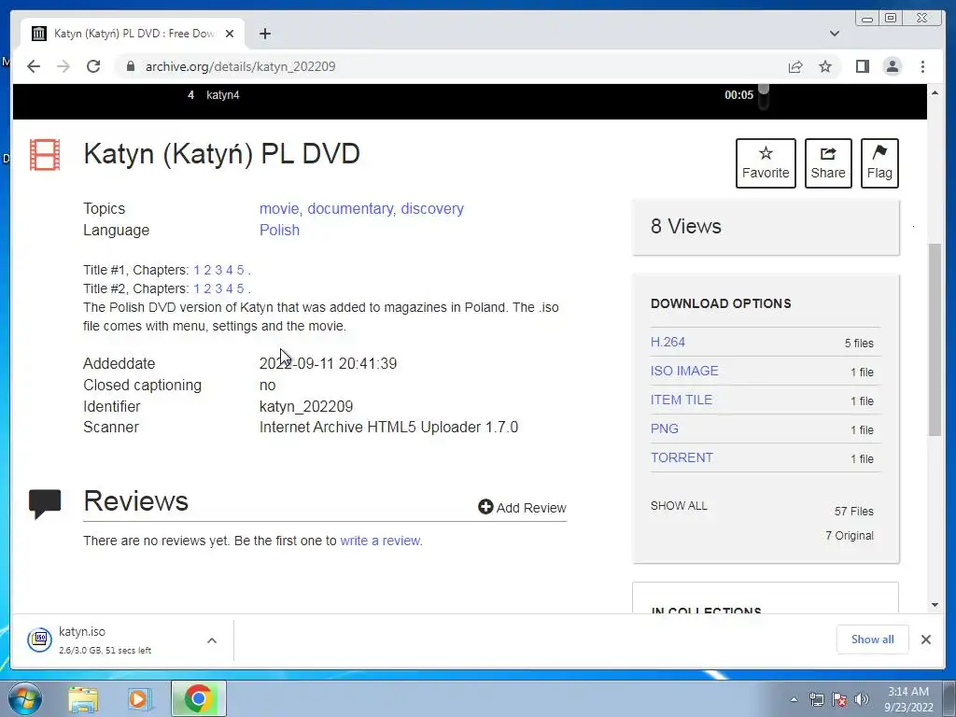
Task: Follow the write a review link
Action: (x=380, y=541)
